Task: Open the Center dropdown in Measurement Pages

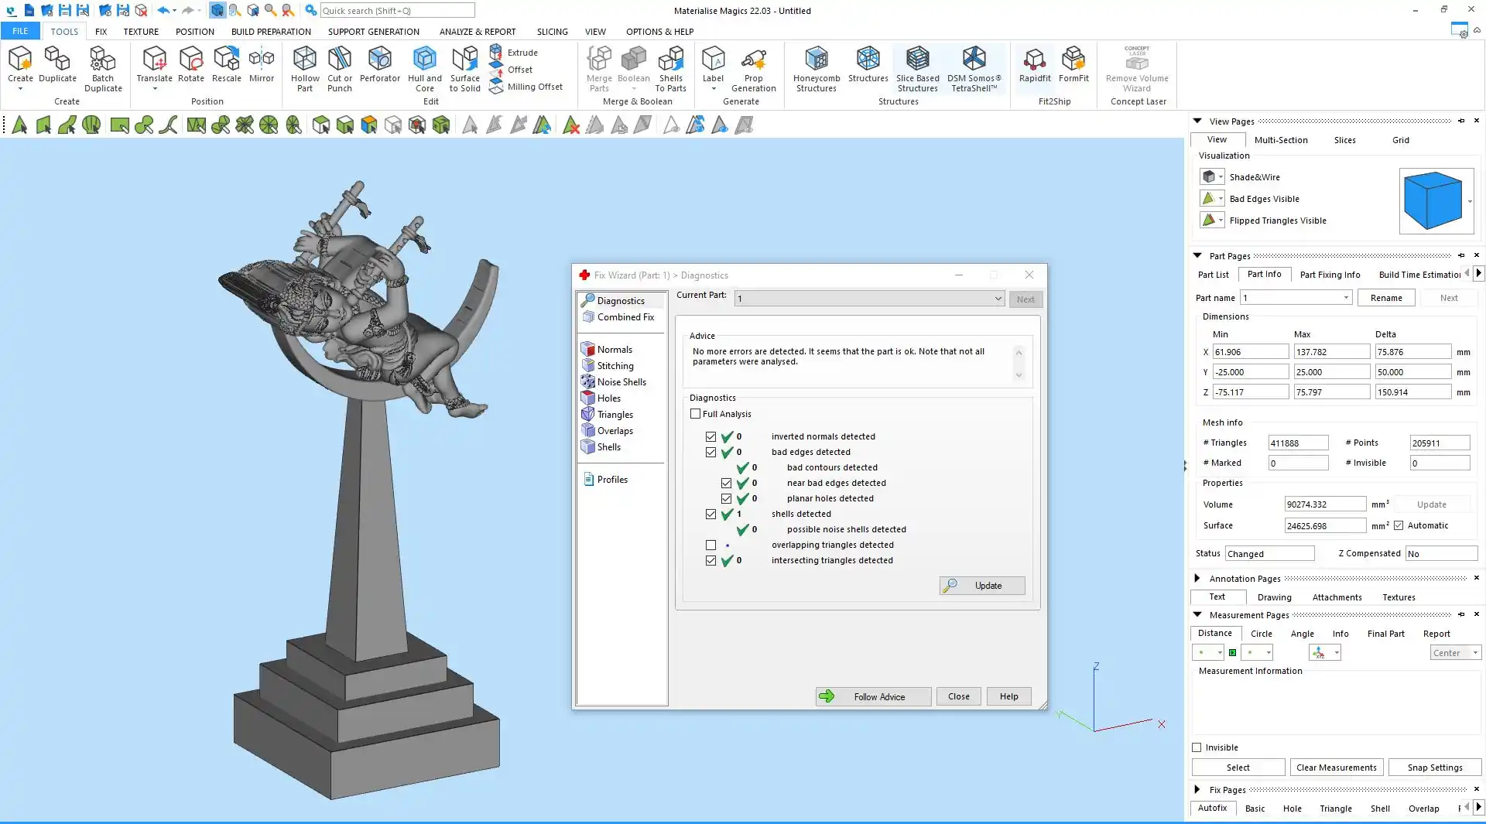Action: 1455,653
